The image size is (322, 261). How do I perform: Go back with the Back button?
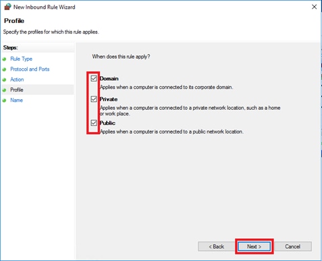(x=216, y=247)
